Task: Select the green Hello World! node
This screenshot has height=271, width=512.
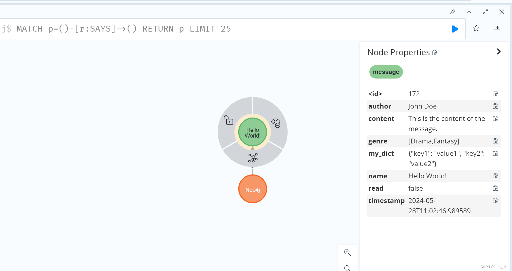Action: 253,132
